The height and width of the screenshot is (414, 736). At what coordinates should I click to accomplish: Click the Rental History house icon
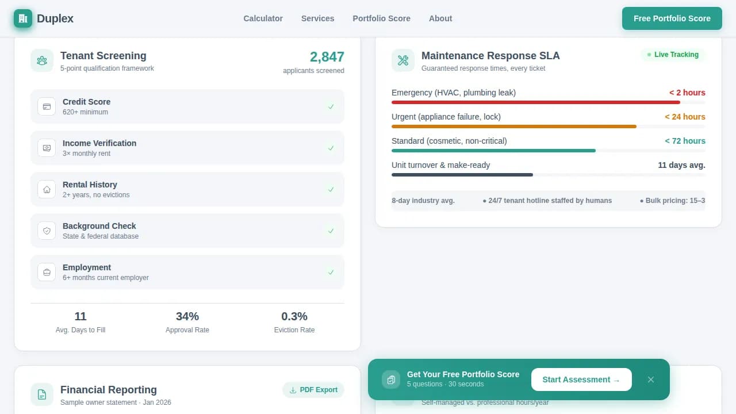point(47,189)
